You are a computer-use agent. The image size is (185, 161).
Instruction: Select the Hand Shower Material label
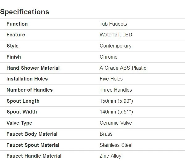point(33,68)
